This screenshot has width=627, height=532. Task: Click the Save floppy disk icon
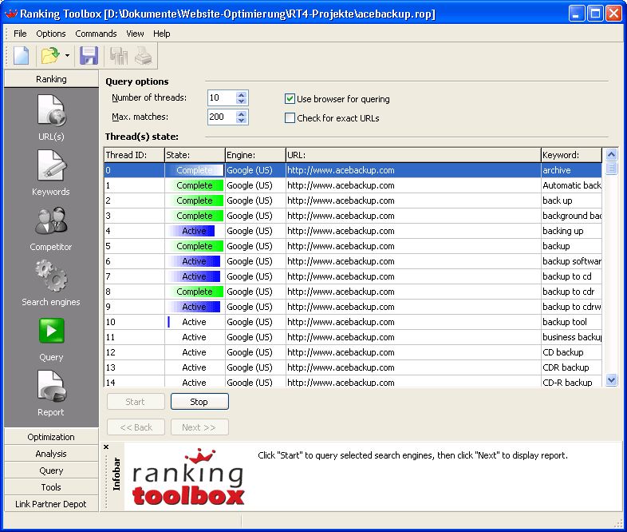click(x=89, y=56)
